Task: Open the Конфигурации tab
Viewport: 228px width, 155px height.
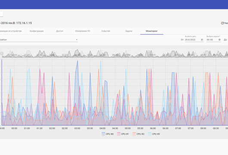Action: pyautogui.click(x=37, y=31)
